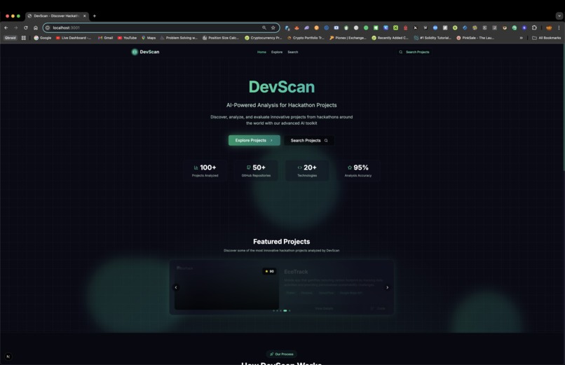The image size is (565, 365).
Task: Click the EcoTrack project thumbnail image
Action: coord(226,287)
